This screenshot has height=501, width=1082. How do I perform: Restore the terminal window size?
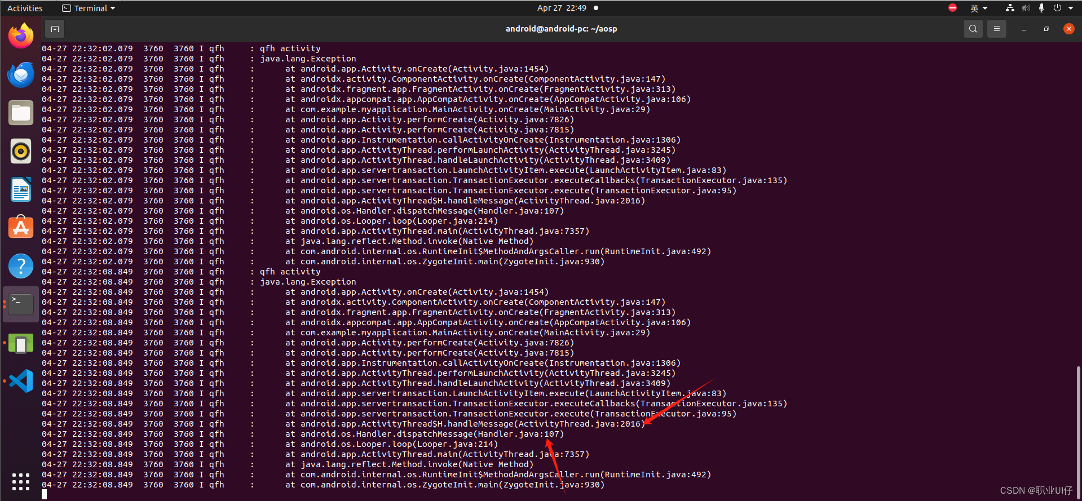coord(1046,29)
